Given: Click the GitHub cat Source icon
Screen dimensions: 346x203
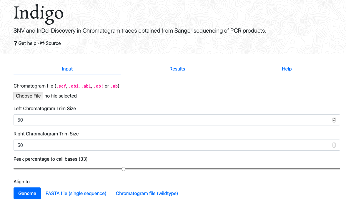Looking at the screenshot, I should point(42,43).
